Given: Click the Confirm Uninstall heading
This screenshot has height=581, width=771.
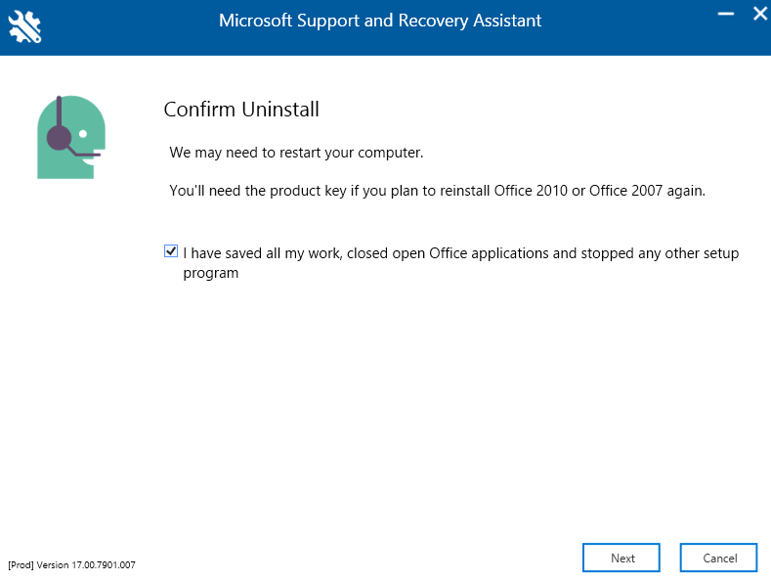Looking at the screenshot, I should (241, 110).
